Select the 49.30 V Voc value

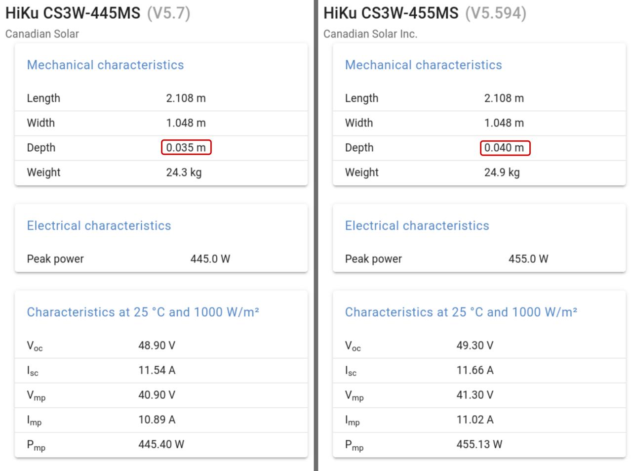point(474,345)
